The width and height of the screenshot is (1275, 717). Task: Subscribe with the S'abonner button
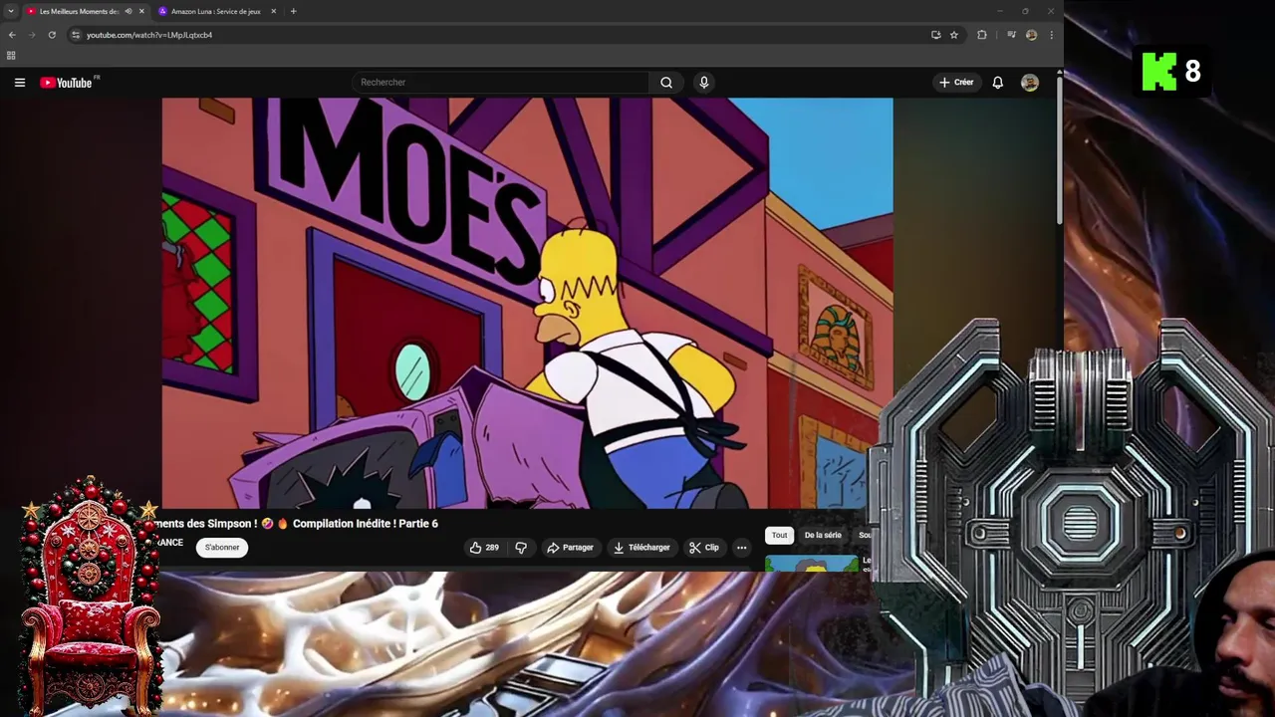click(222, 548)
